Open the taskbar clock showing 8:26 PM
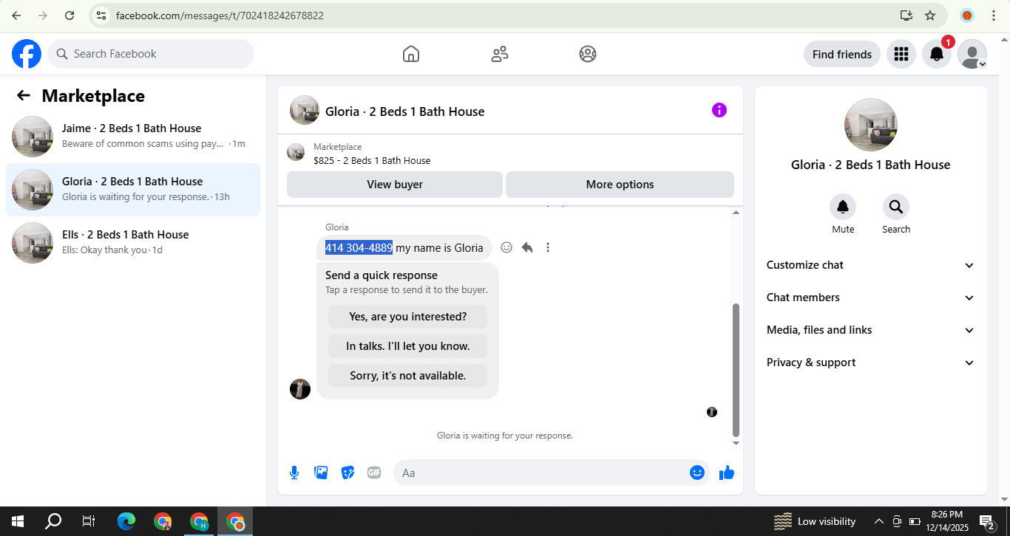Viewport: 1010px width, 536px height. pyautogui.click(x=946, y=521)
